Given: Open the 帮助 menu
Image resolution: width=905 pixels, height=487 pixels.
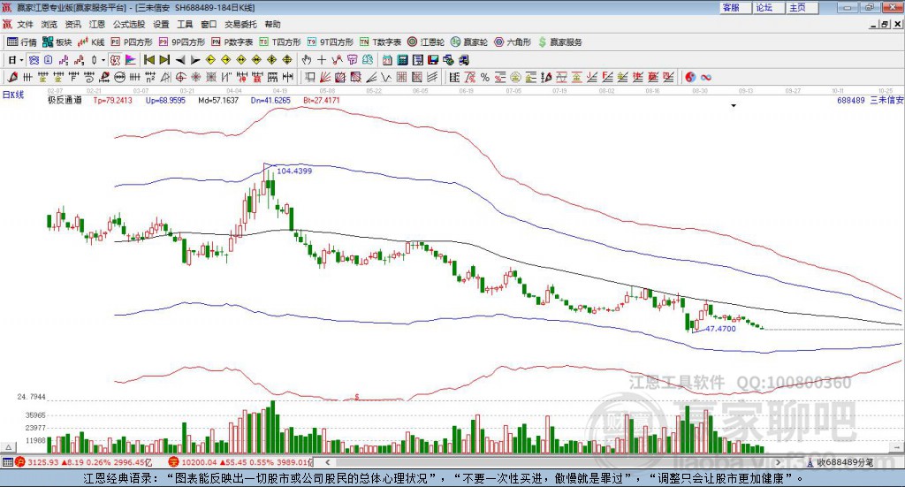Looking at the screenshot, I should tap(272, 24).
